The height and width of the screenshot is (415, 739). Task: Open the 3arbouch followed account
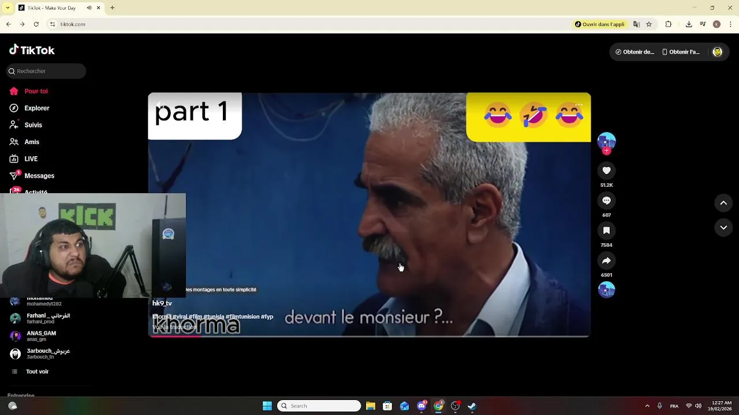pyautogui.click(x=42, y=353)
